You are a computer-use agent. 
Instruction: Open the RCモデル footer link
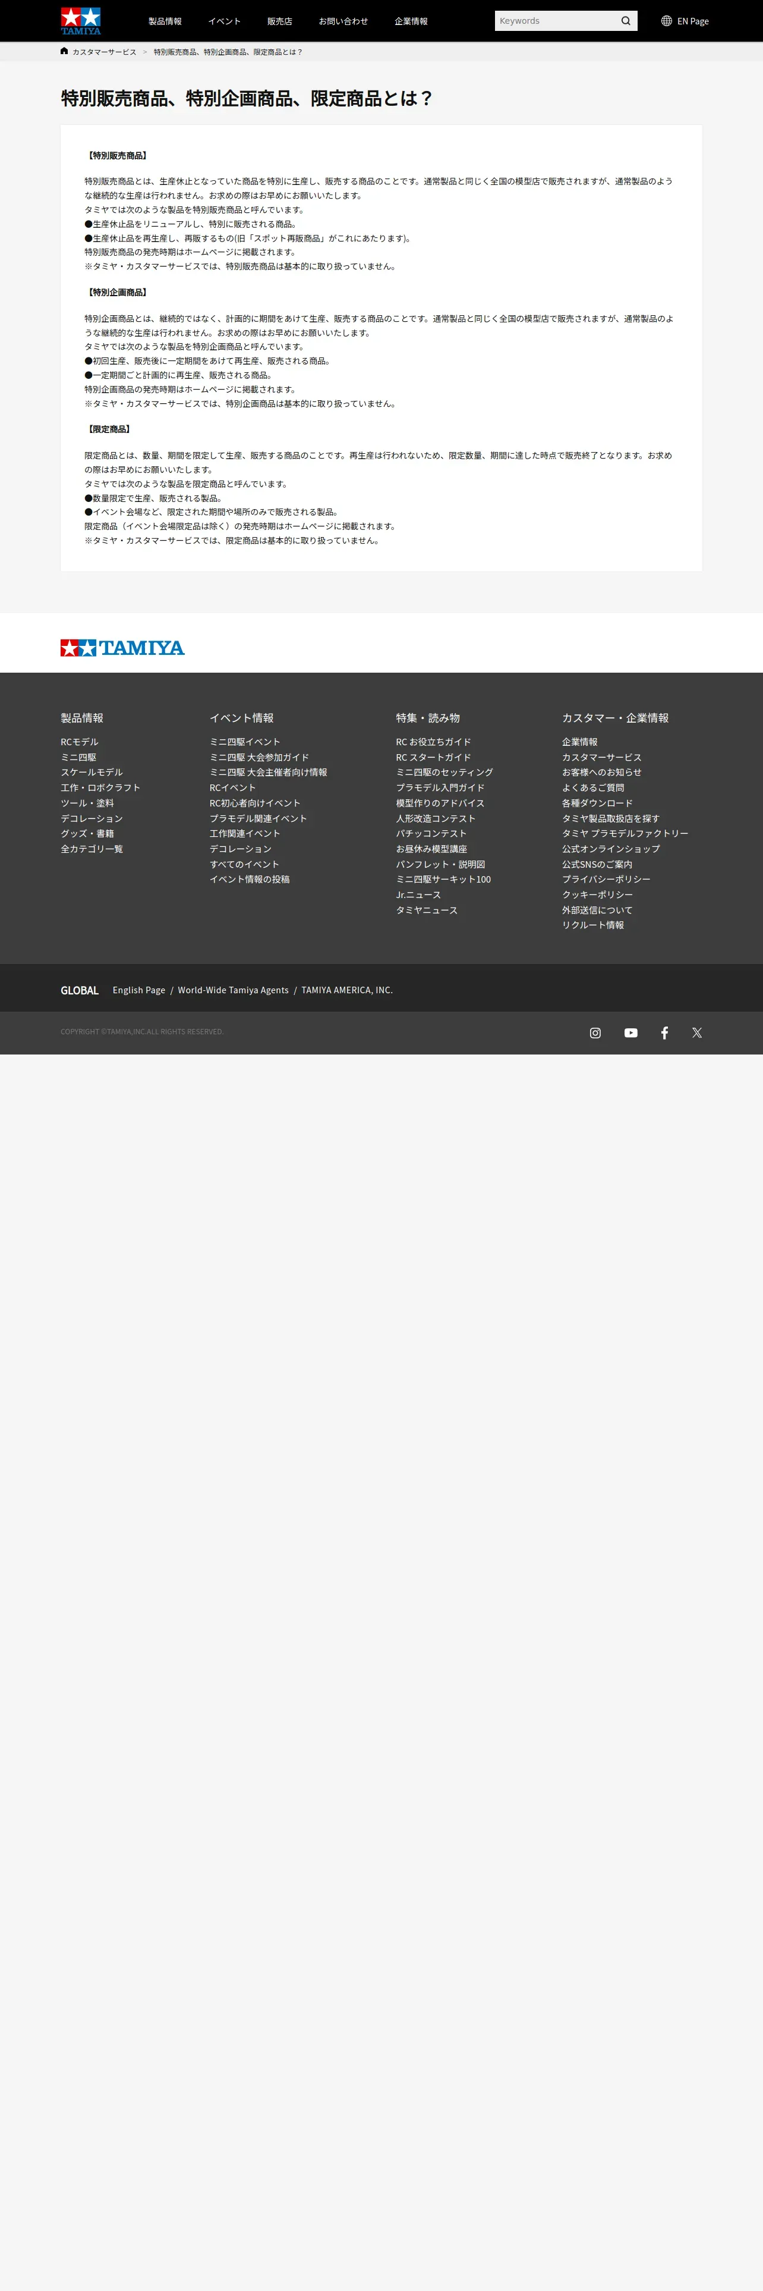80,742
